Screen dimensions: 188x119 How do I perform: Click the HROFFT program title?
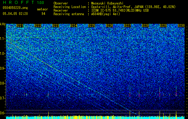tap(19, 2)
